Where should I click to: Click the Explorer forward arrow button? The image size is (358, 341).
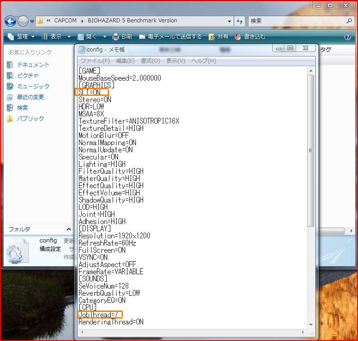click(23, 21)
